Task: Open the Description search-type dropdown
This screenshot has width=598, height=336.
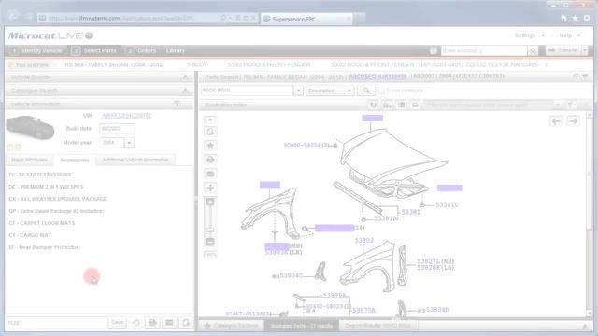Action: pyautogui.click(x=330, y=91)
